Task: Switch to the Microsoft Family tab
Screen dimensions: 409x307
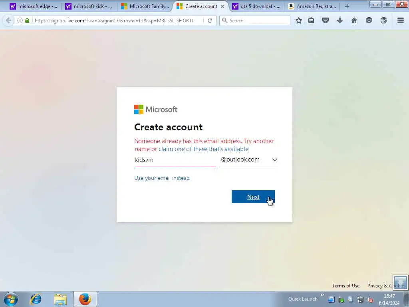Action: pos(145,6)
